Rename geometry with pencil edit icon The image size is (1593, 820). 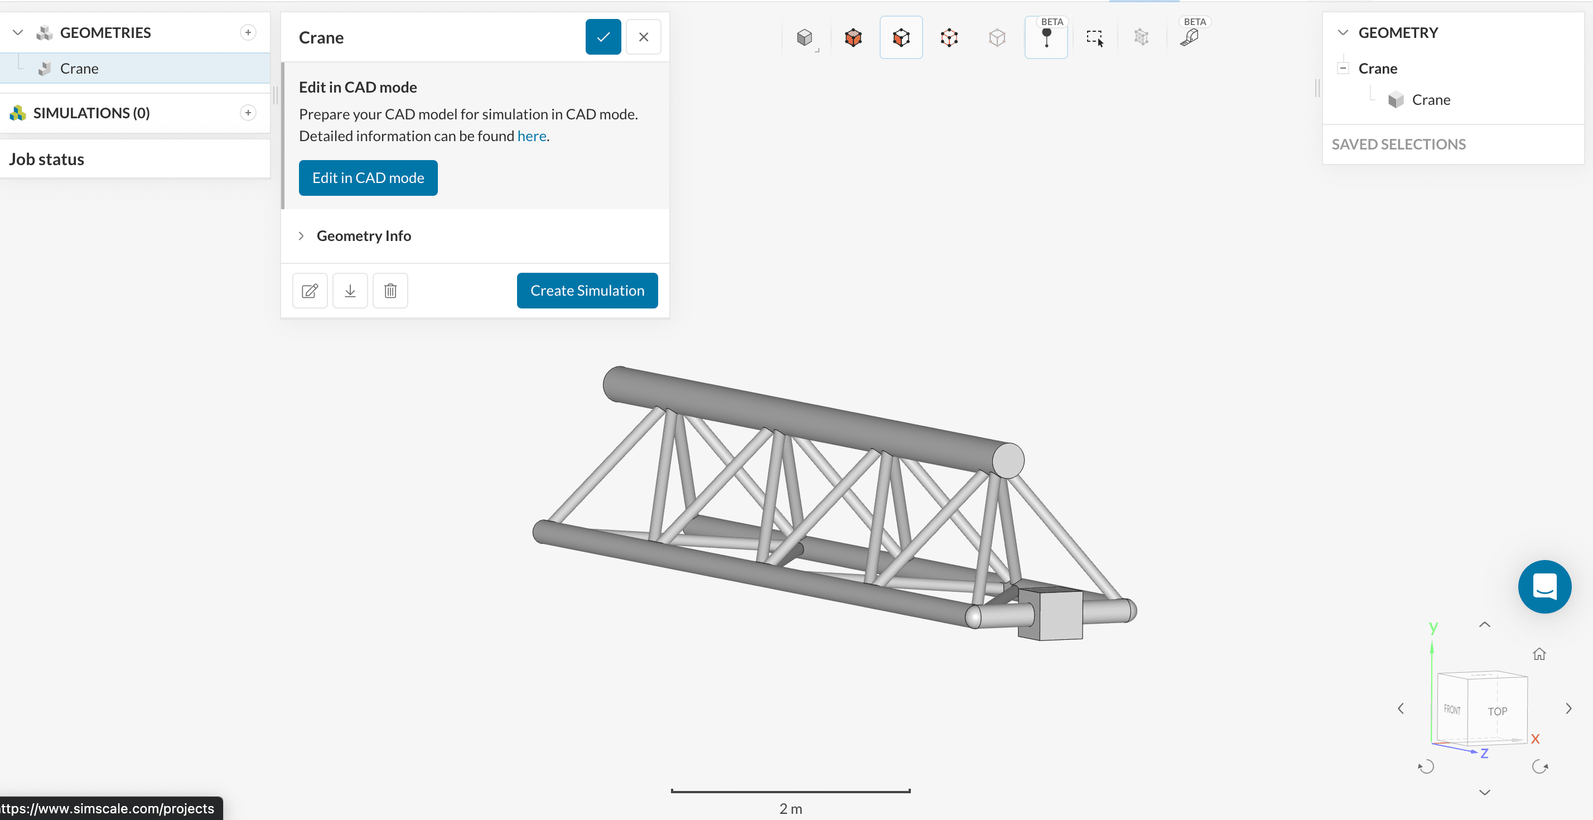coord(310,291)
